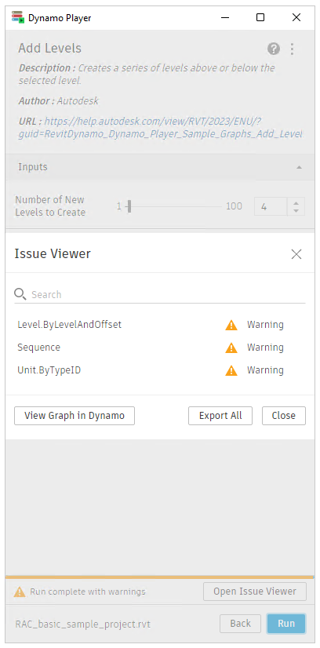The image size is (320, 648).
Task: Click the Warning label next to Sequence
Action: [265, 348]
